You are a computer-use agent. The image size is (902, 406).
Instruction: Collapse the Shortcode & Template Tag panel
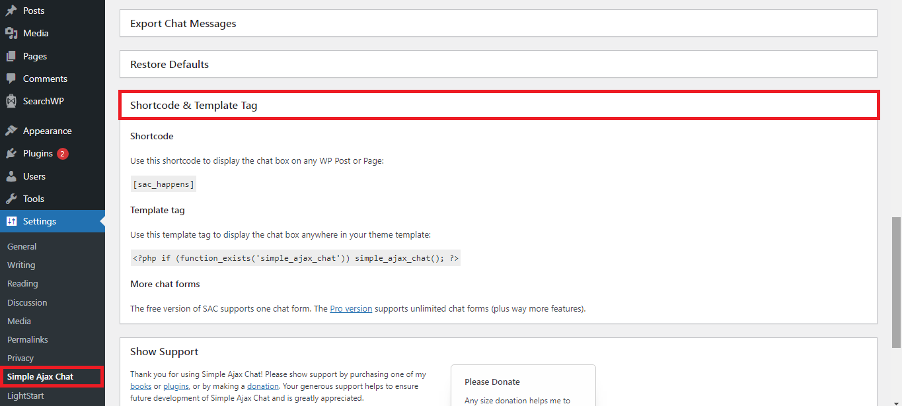pyautogui.click(x=498, y=105)
